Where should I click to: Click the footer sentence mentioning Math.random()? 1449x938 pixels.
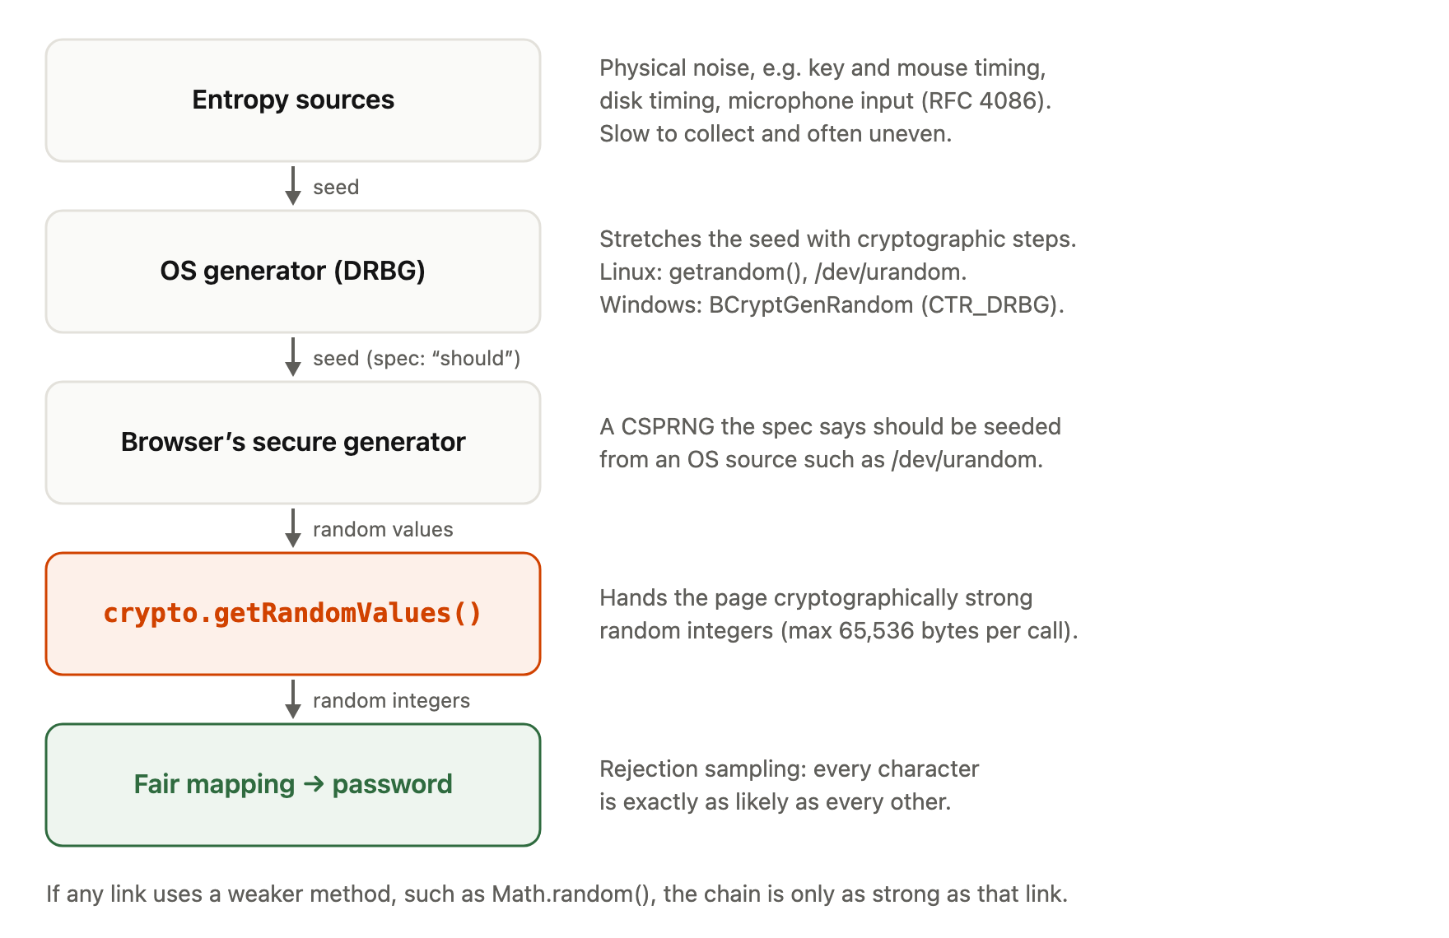point(557,894)
